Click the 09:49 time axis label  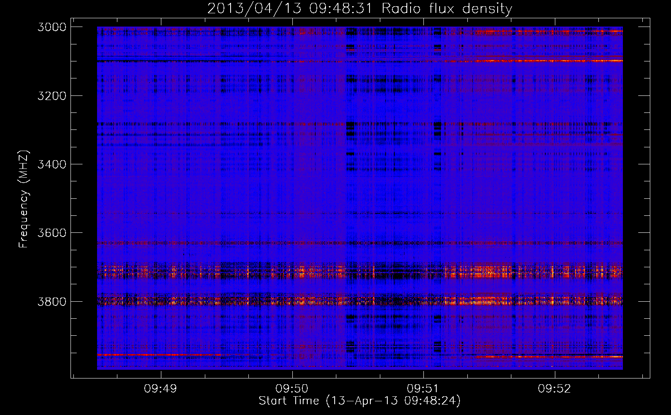click(x=160, y=388)
